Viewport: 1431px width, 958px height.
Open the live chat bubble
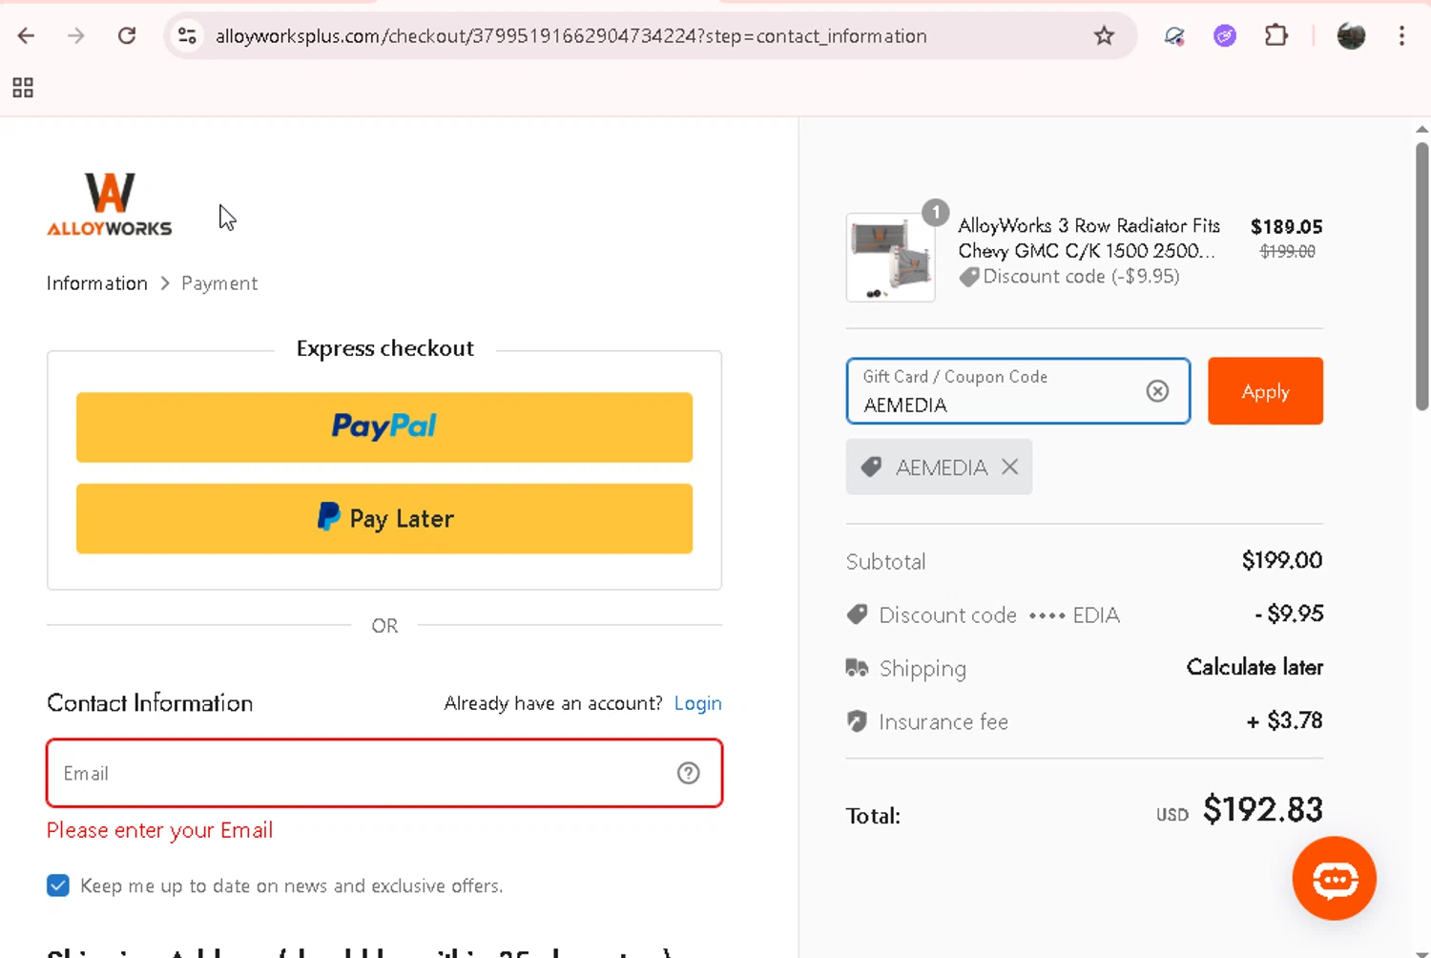click(x=1334, y=879)
